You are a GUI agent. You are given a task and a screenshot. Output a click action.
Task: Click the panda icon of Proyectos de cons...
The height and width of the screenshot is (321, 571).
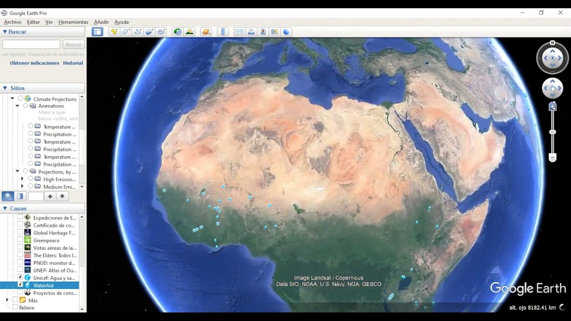coord(28,293)
